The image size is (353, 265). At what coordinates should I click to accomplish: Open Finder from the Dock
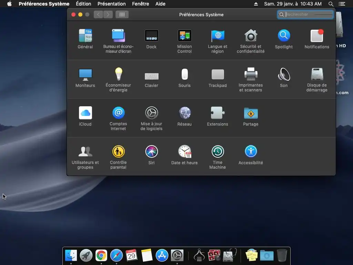tap(71, 256)
